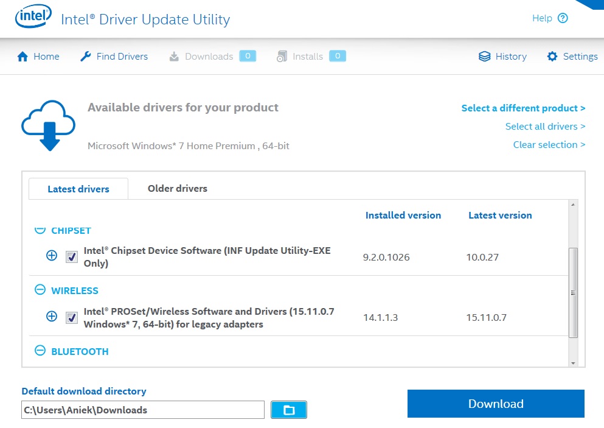Image resolution: width=604 pixels, height=428 pixels.
Task: Click latest version 15.11.0.7 cell
Action: tap(486, 318)
